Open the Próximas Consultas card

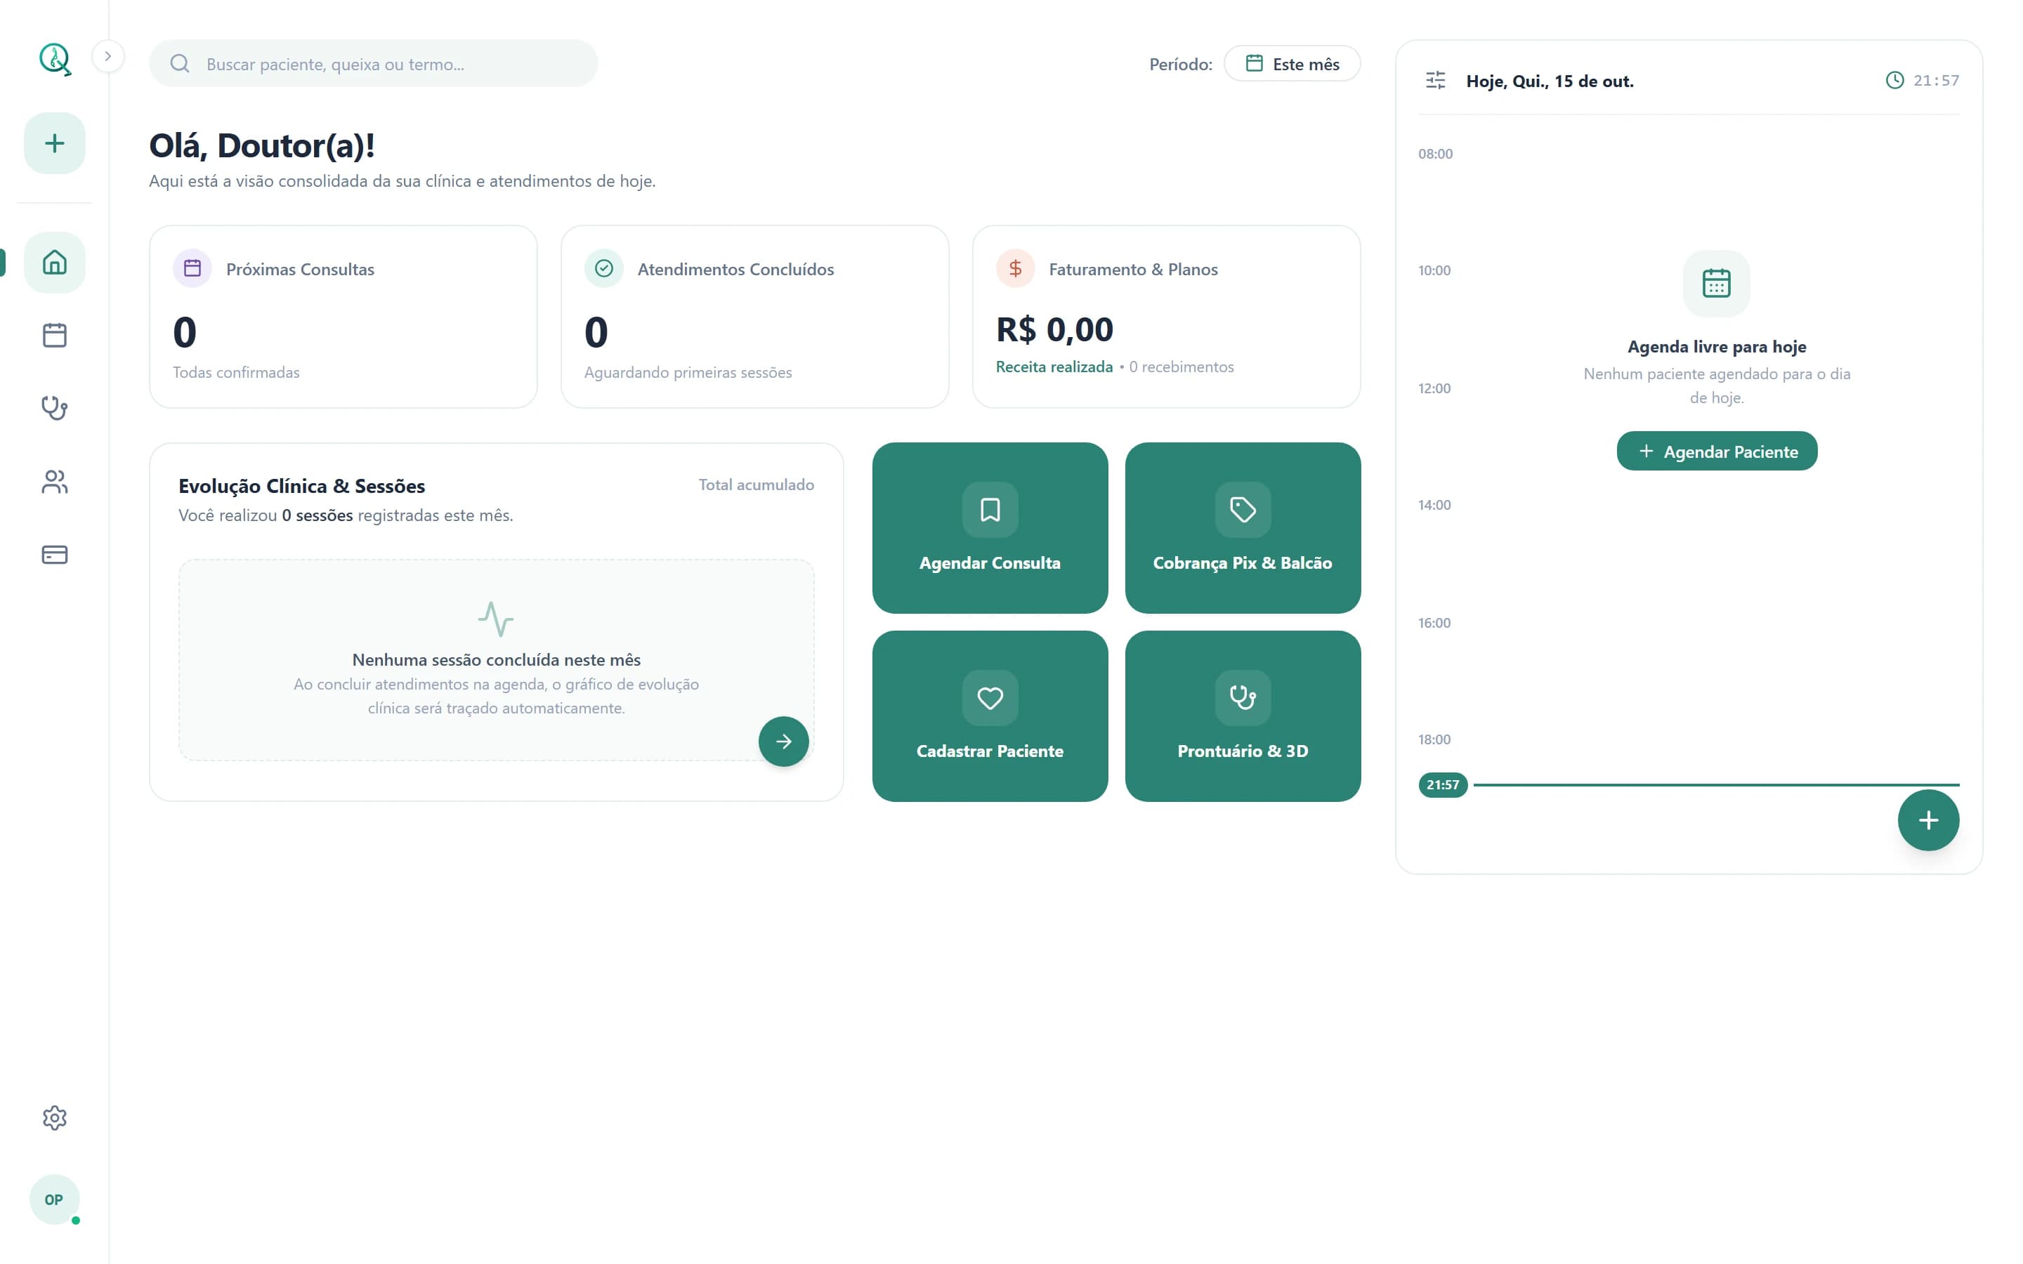343,317
